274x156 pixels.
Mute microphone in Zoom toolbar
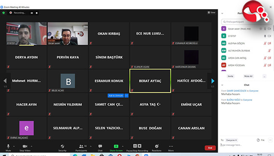pos(8,148)
